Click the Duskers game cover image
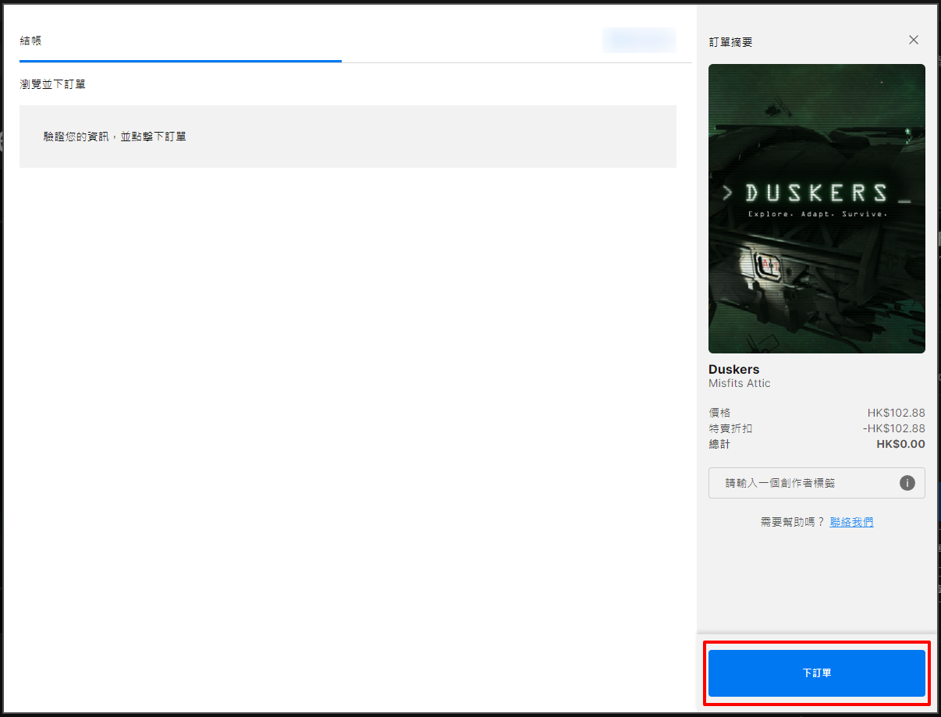The image size is (941, 717). (x=816, y=208)
